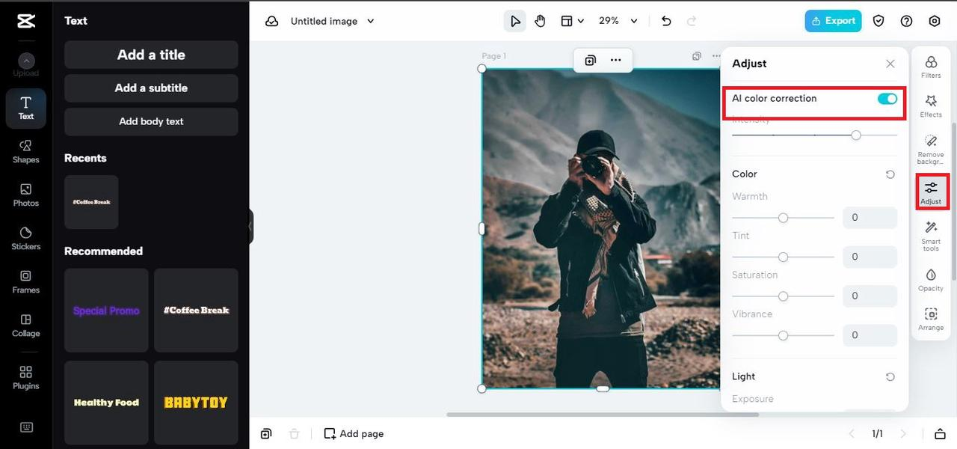Add a new page
The width and height of the screenshot is (957, 449).
354,434
